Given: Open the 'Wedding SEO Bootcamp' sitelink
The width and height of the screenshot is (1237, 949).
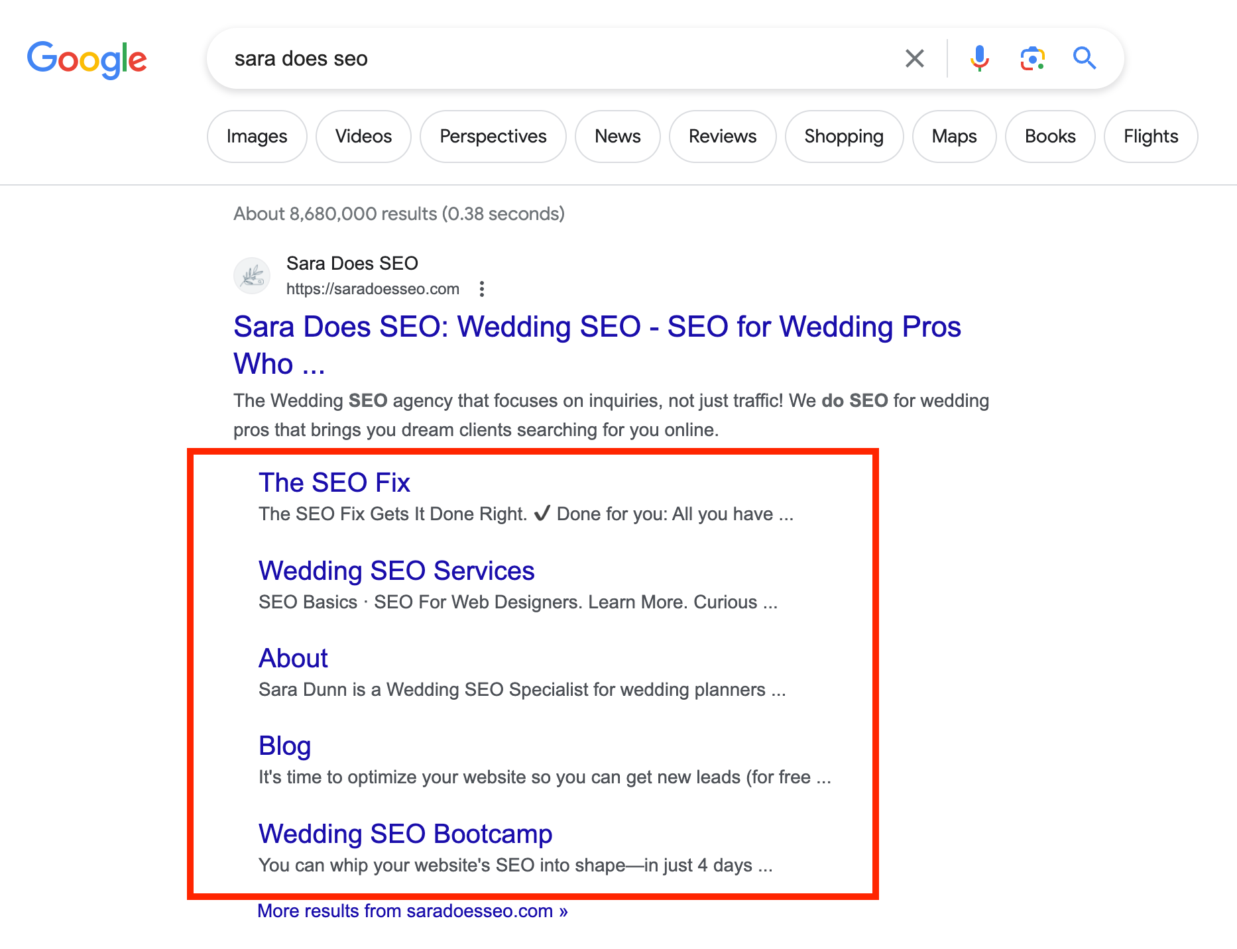Looking at the screenshot, I should pyautogui.click(x=405, y=834).
